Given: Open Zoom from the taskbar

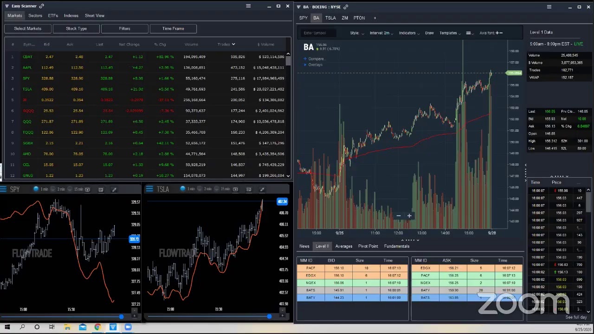Looking at the screenshot, I should point(128,328).
